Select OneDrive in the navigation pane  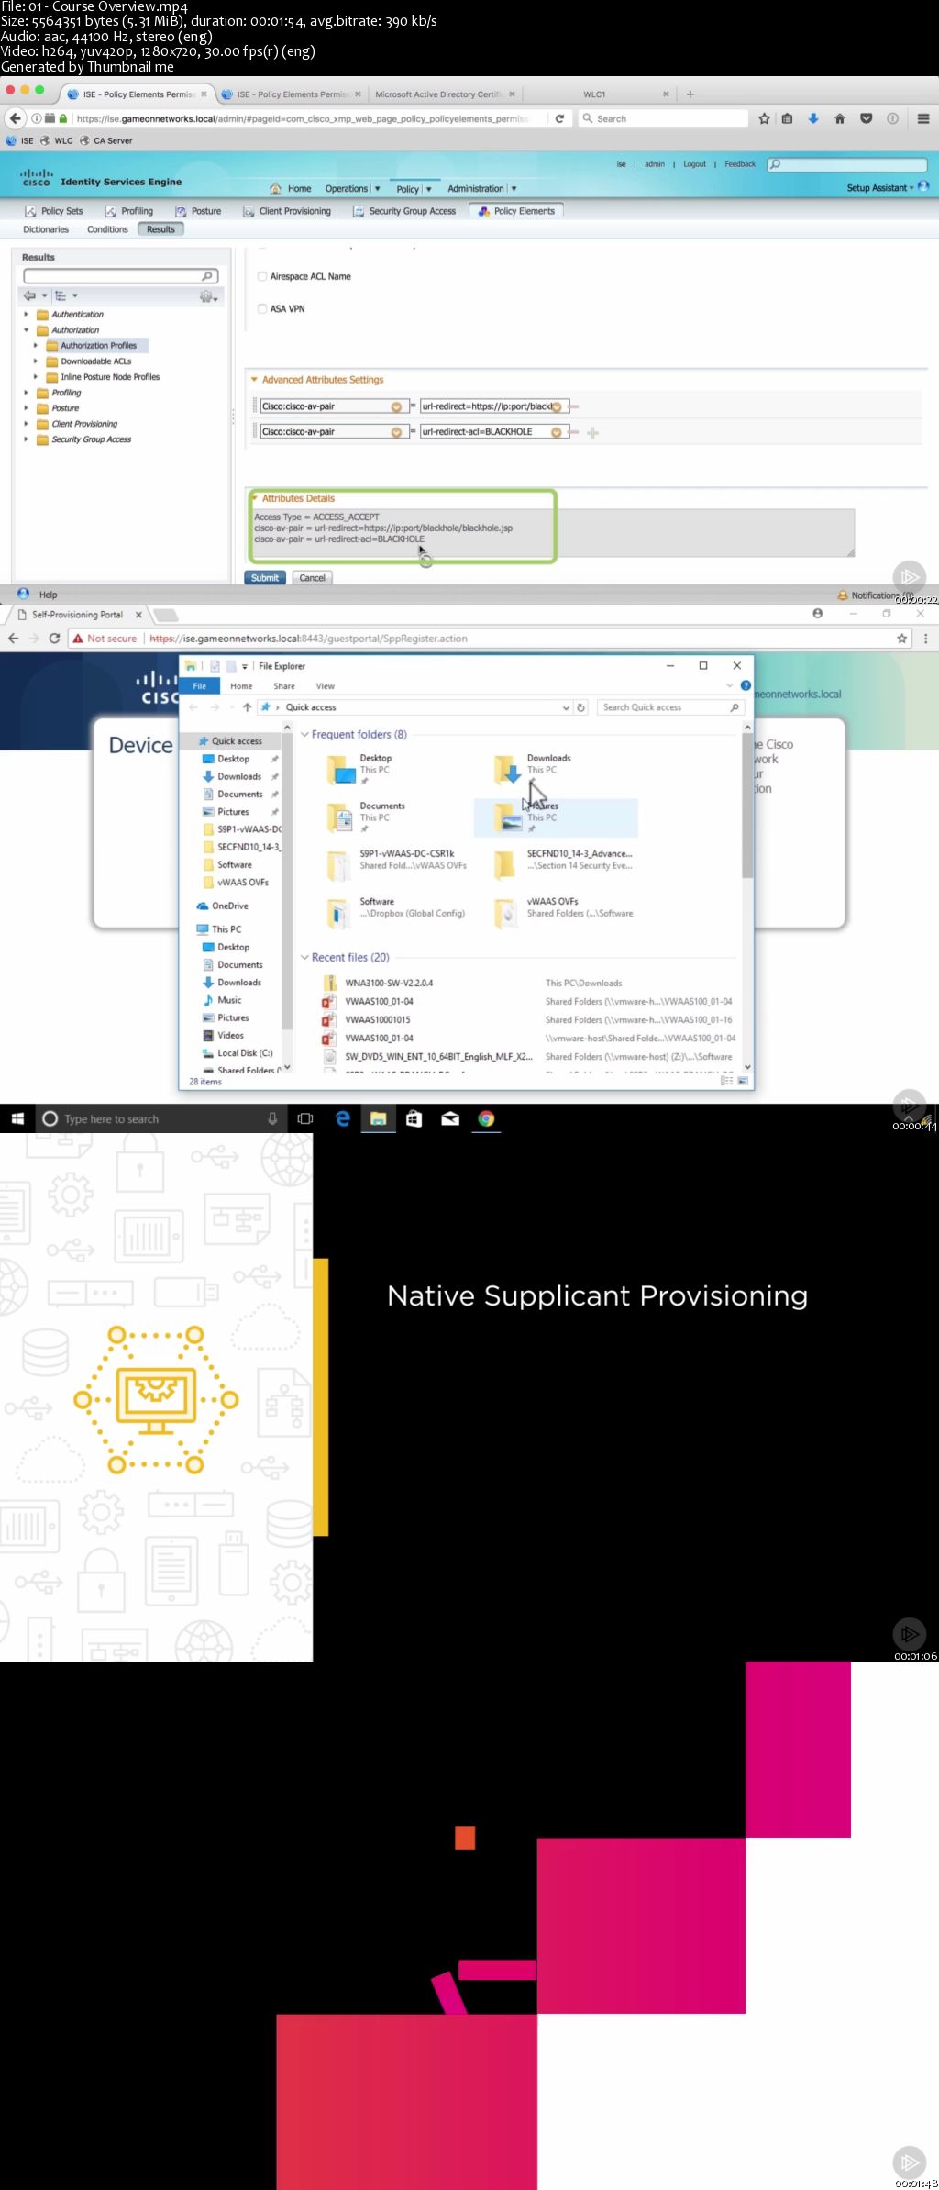tap(223, 906)
